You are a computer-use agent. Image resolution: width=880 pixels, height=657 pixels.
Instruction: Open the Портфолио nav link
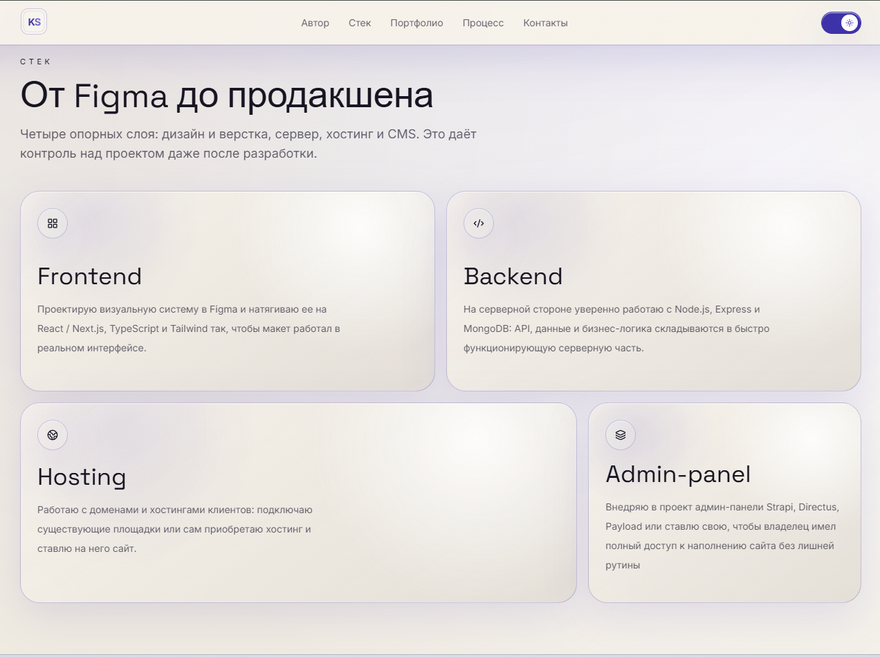(x=416, y=23)
